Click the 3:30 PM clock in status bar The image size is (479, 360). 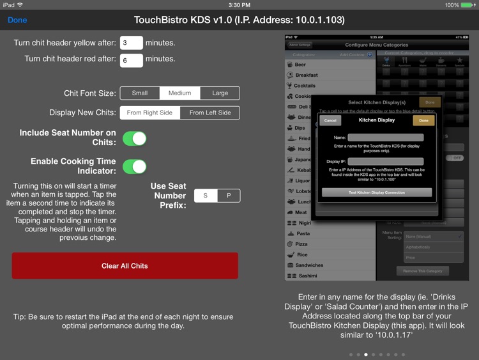(240, 5)
